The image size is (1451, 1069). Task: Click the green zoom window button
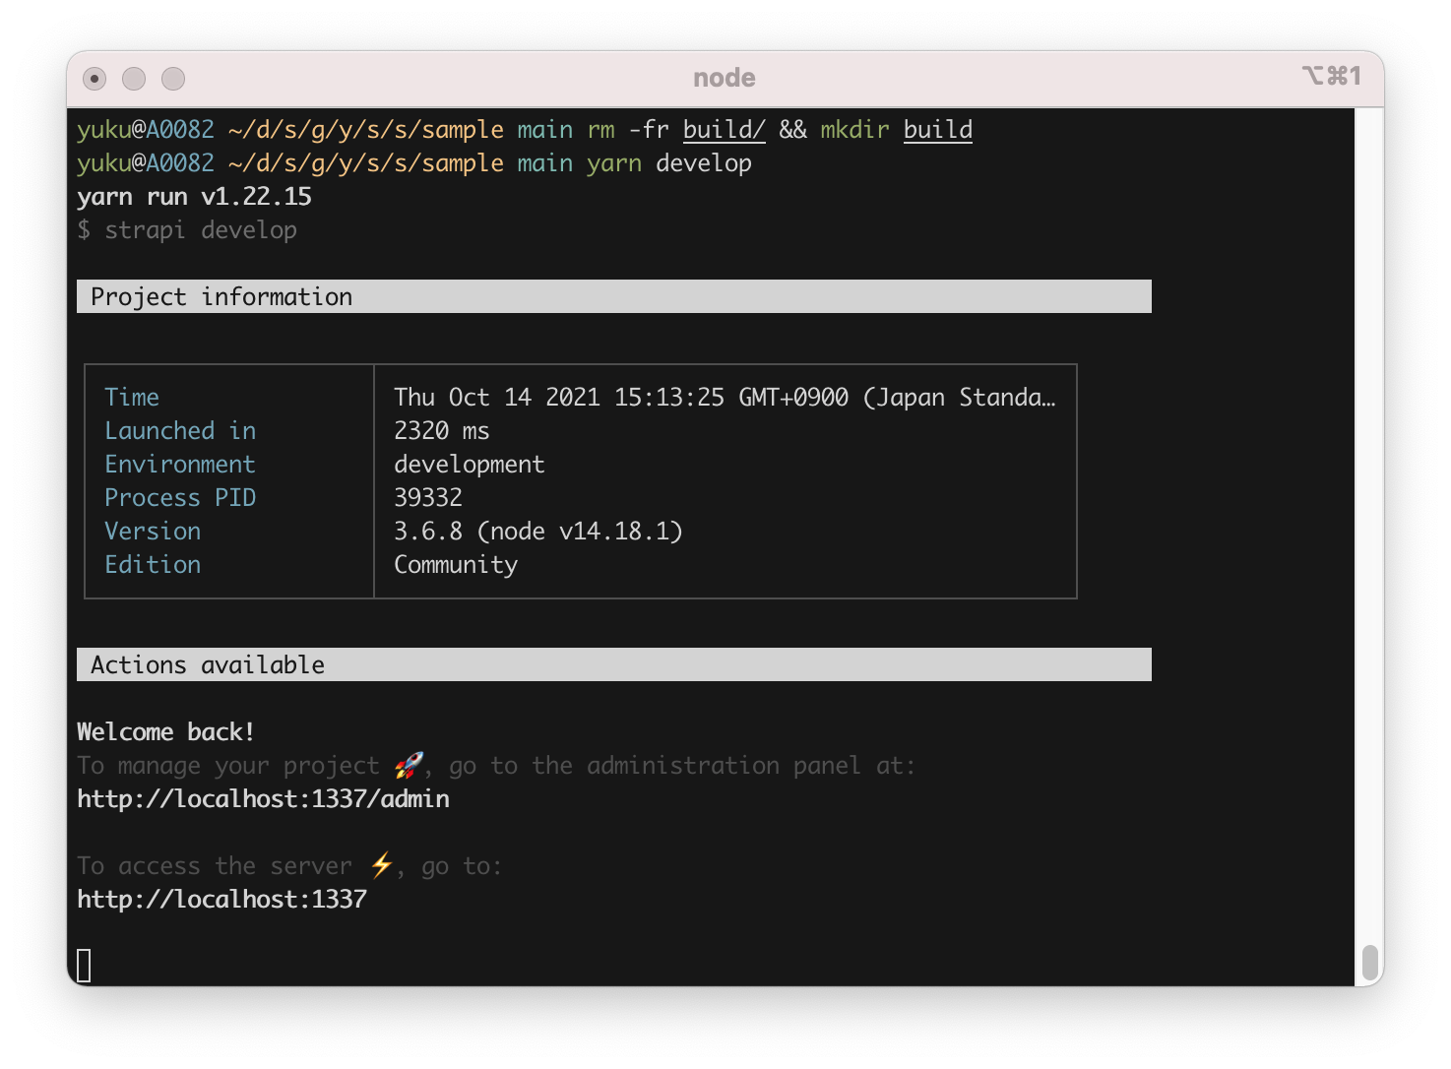click(173, 79)
